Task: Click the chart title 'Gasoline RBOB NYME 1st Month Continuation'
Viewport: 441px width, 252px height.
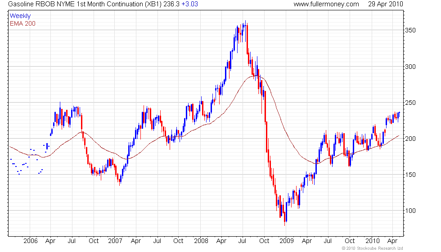Action: click(76, 4)
